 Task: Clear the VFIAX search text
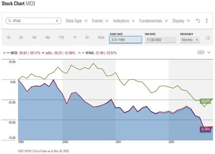pos(57,21)
